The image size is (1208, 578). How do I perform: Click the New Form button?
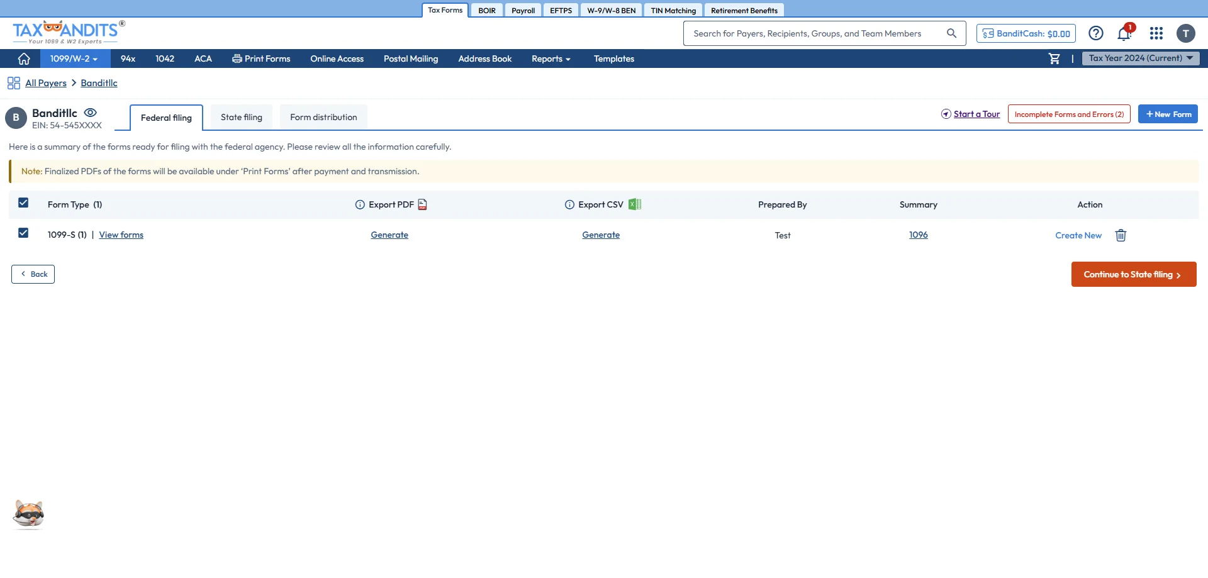point(1168,114)
